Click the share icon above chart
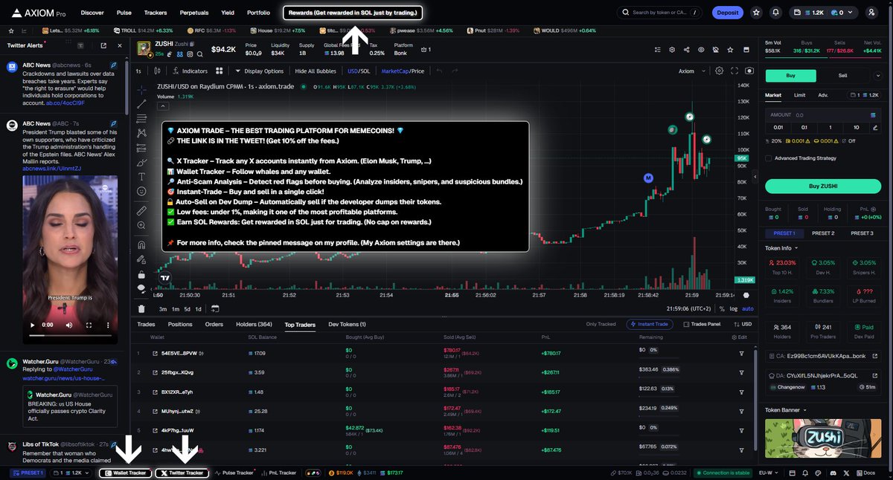This screenshot has height=480, width=893. click(685, 49)
